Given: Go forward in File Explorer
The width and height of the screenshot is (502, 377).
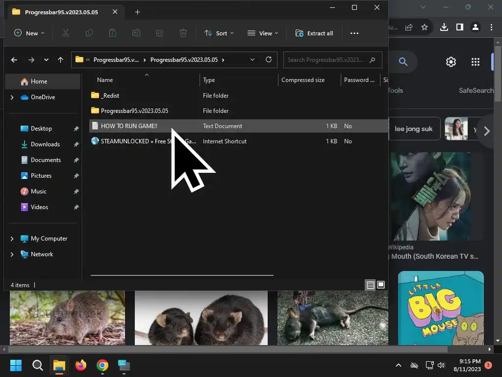Looking at the screenshot, I should [x=31, y=60].
